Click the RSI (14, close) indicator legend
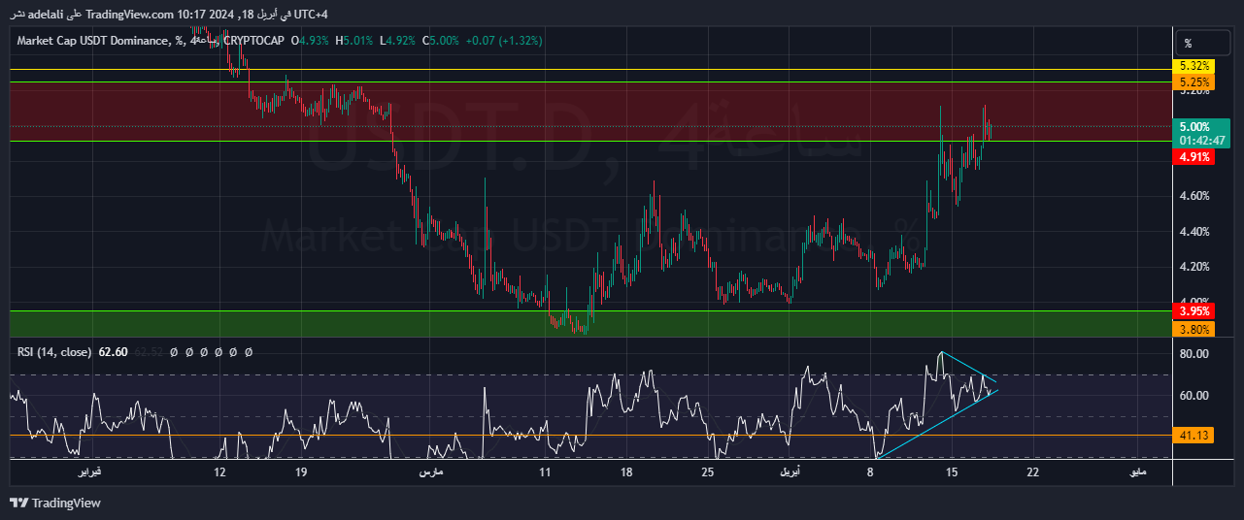 click(x=54, y=352)
